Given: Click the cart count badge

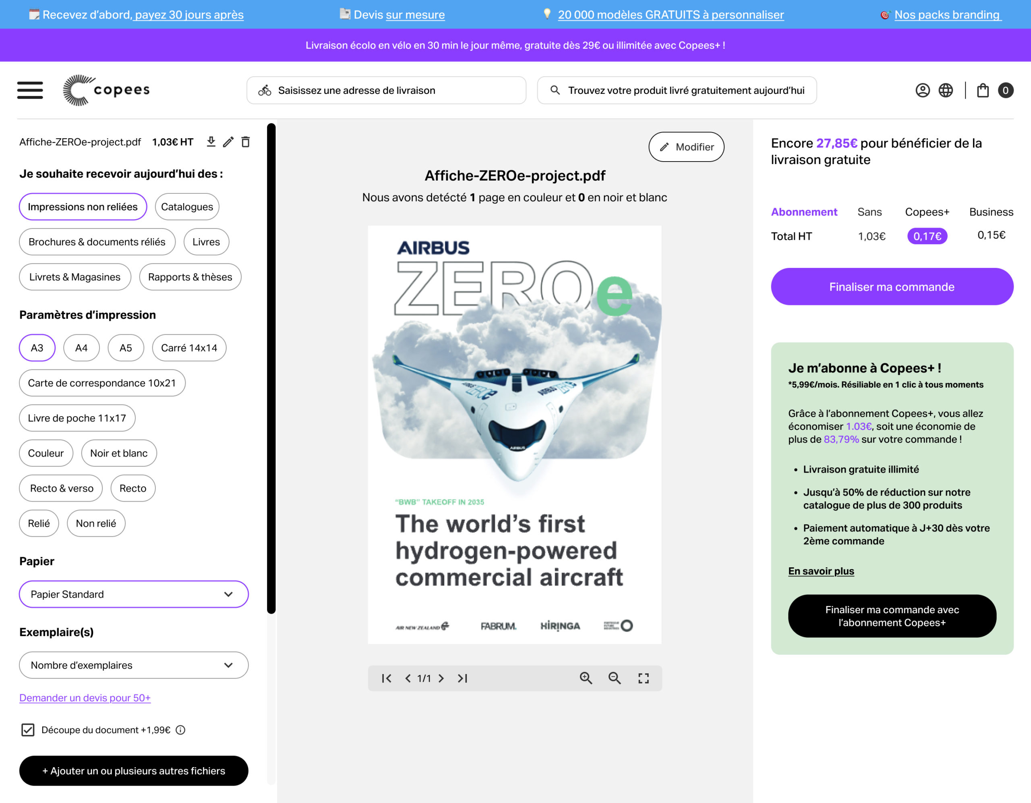Looking at the screenshot, I should [1006, 90].
